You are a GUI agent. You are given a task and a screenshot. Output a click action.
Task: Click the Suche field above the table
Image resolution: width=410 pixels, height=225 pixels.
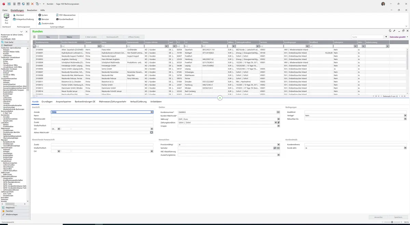point(367,37)
